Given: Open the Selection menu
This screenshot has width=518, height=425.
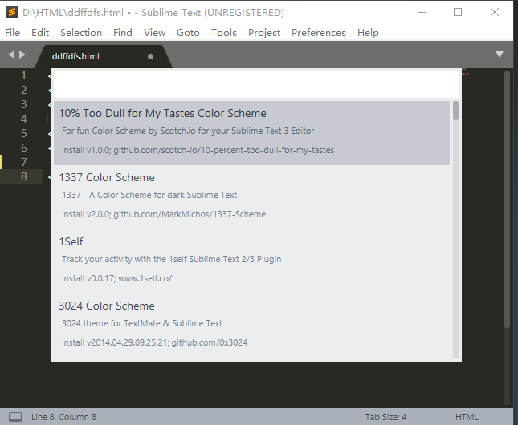Looking at the screenshot, I should 81,33.
